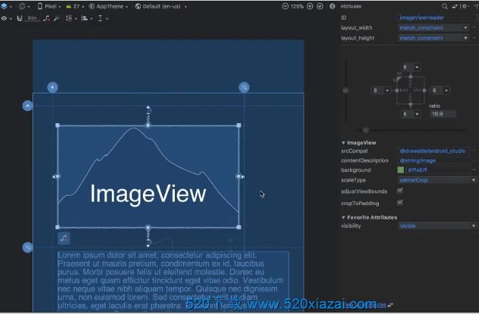The width and height of the screenshot is (479, 314).
Task: Click the ellipsis next to layout_height
Action: pyautogui.click(x=474, y=38)
